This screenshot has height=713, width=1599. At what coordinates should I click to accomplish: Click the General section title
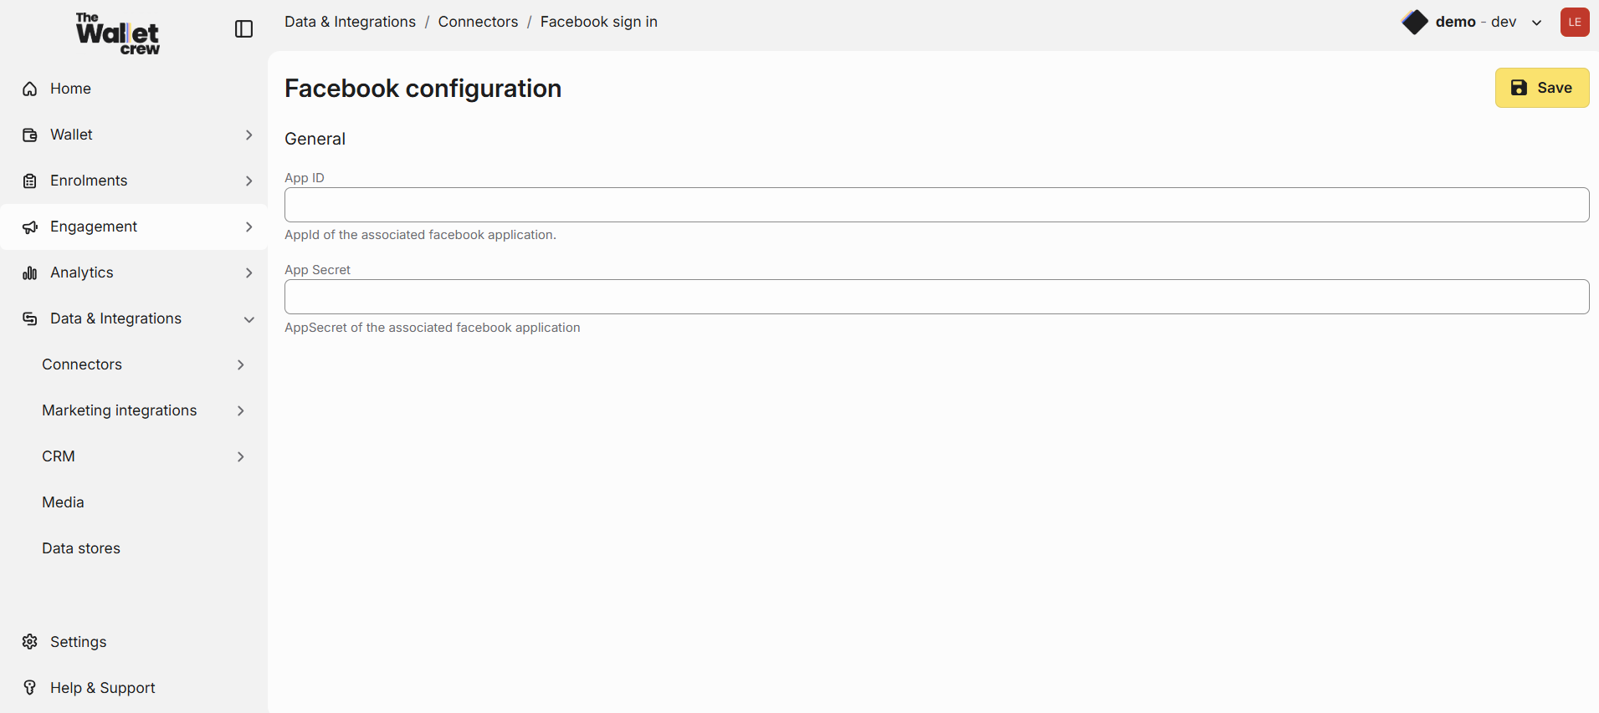coord(315,139)
